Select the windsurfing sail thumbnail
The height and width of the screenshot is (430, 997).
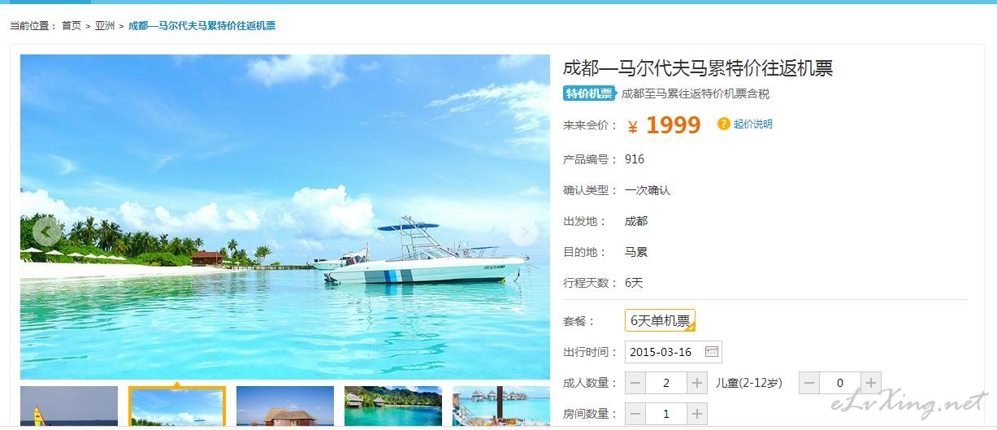(x=69, y=406)
